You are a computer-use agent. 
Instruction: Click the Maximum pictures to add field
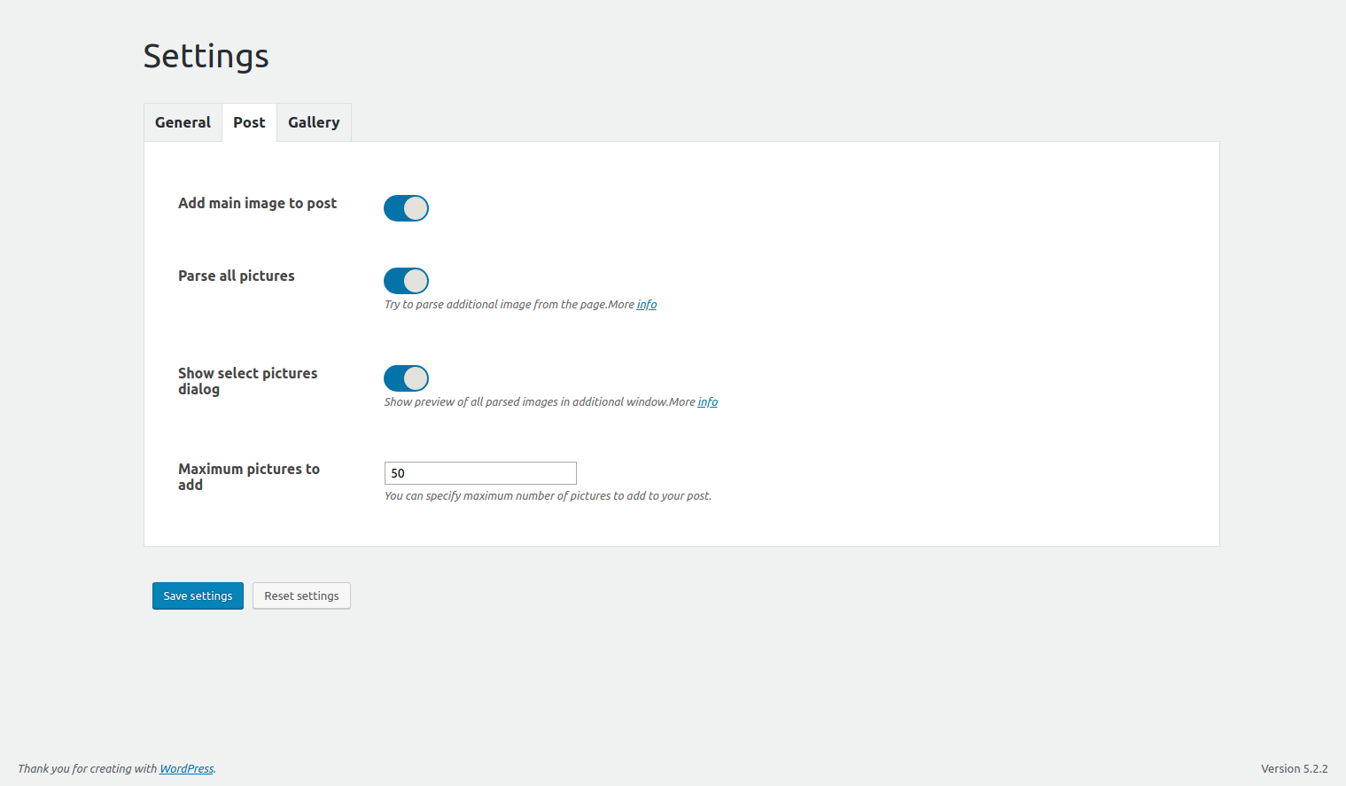tap(480, 473)
